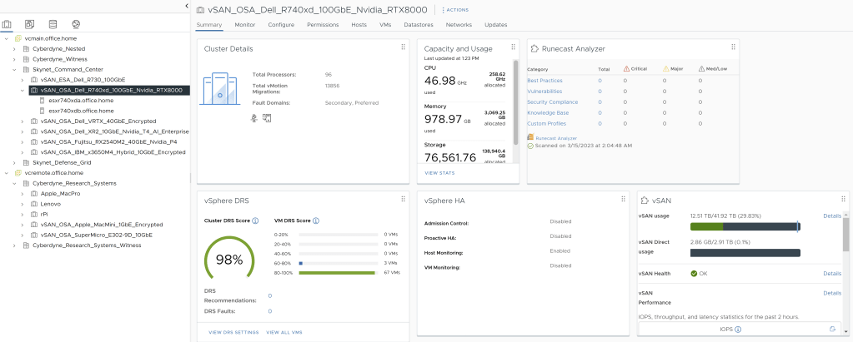Click the Capacity and Usage card scrollbar
The width and height of the screenshot is (853, 342).
[x=515, y=103]
